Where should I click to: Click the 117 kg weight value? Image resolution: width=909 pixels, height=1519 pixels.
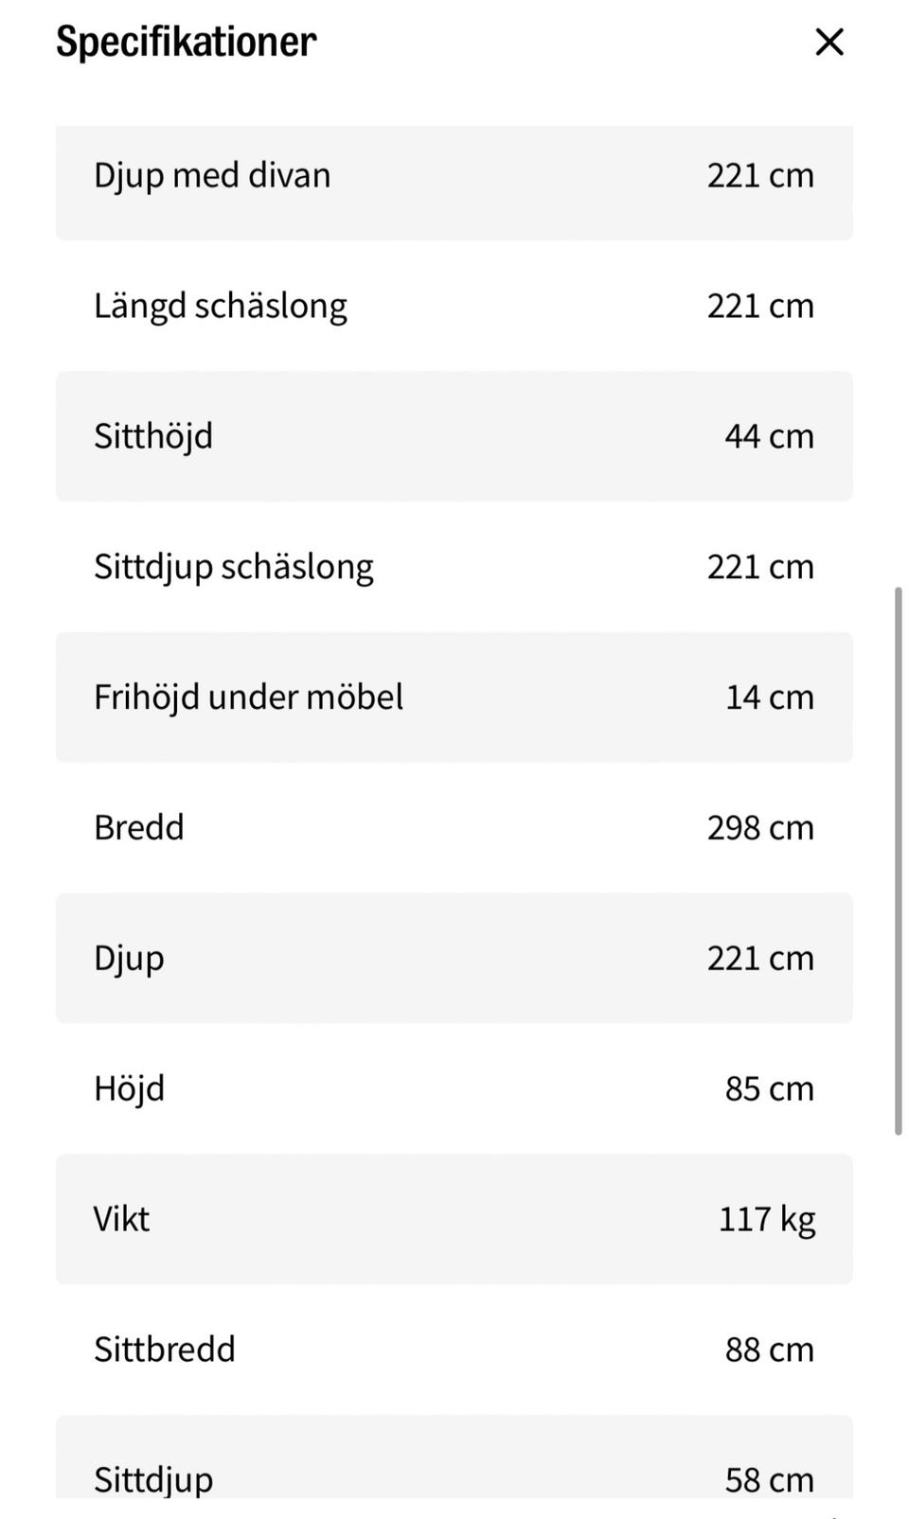tap(766, 1219)
